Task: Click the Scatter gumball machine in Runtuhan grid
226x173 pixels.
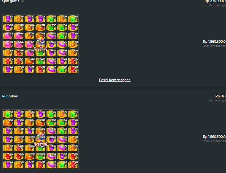Action: point(41,139)
